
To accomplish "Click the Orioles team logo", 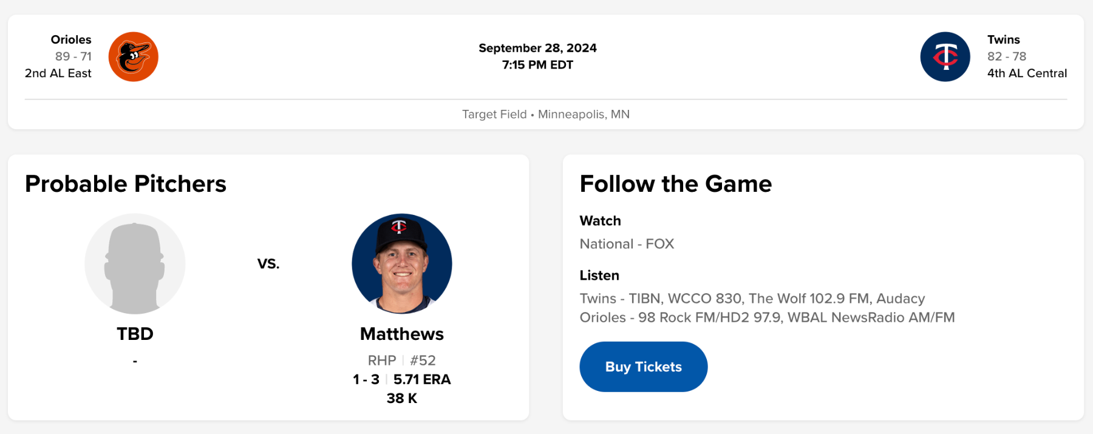I will coord(134,57).
